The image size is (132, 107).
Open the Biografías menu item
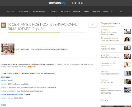coord(96,12)
